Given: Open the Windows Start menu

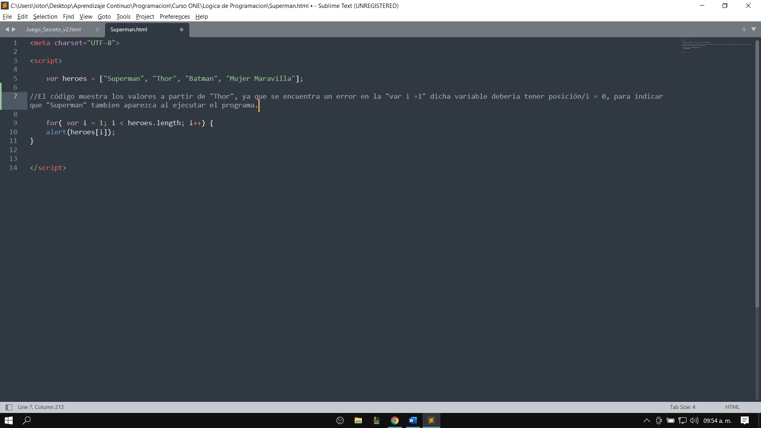Looking at the screenshot, I should [x=9, y=420].
